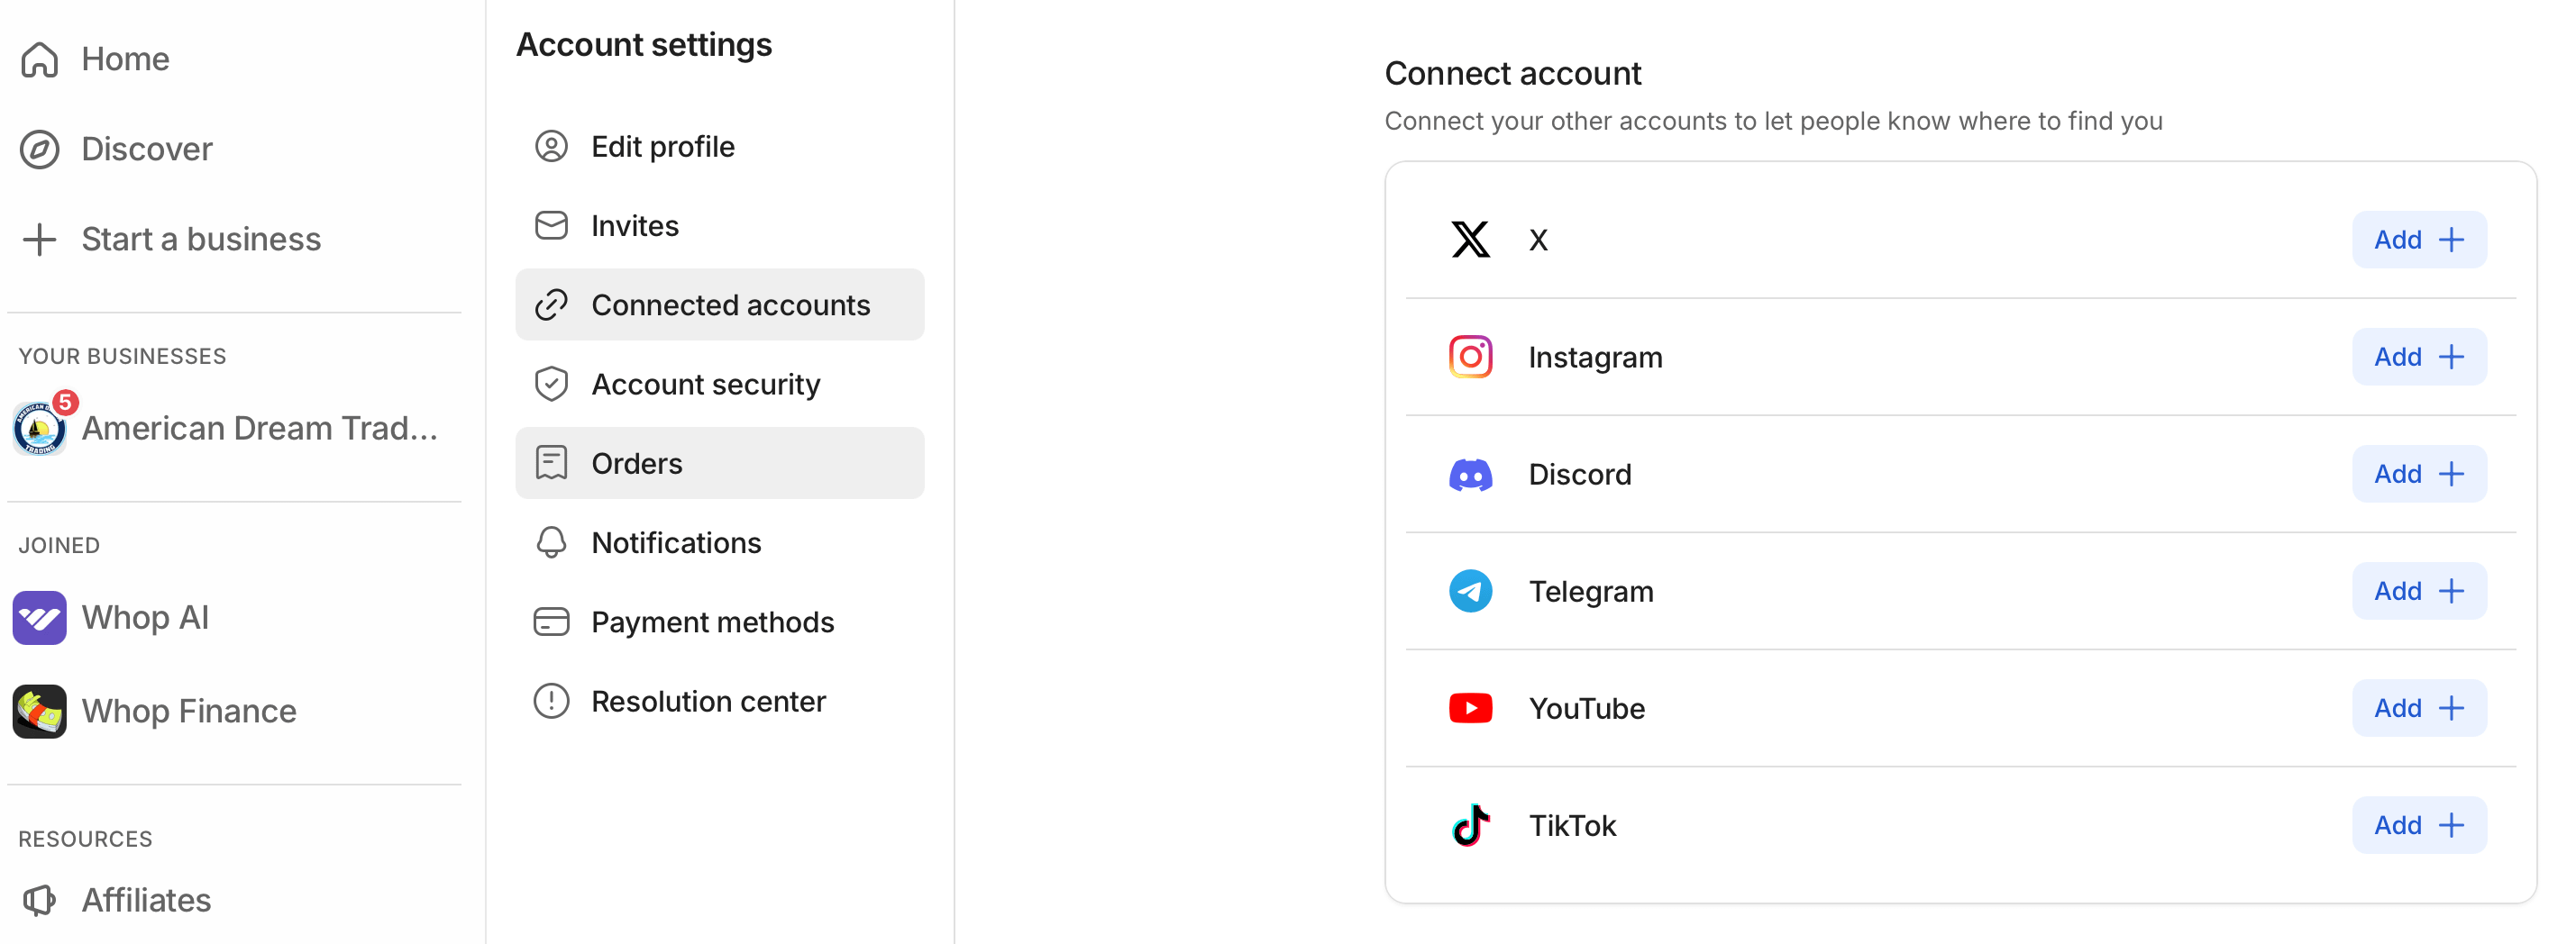Click the Affiliates megaphone icon

(x=40, y=900)
